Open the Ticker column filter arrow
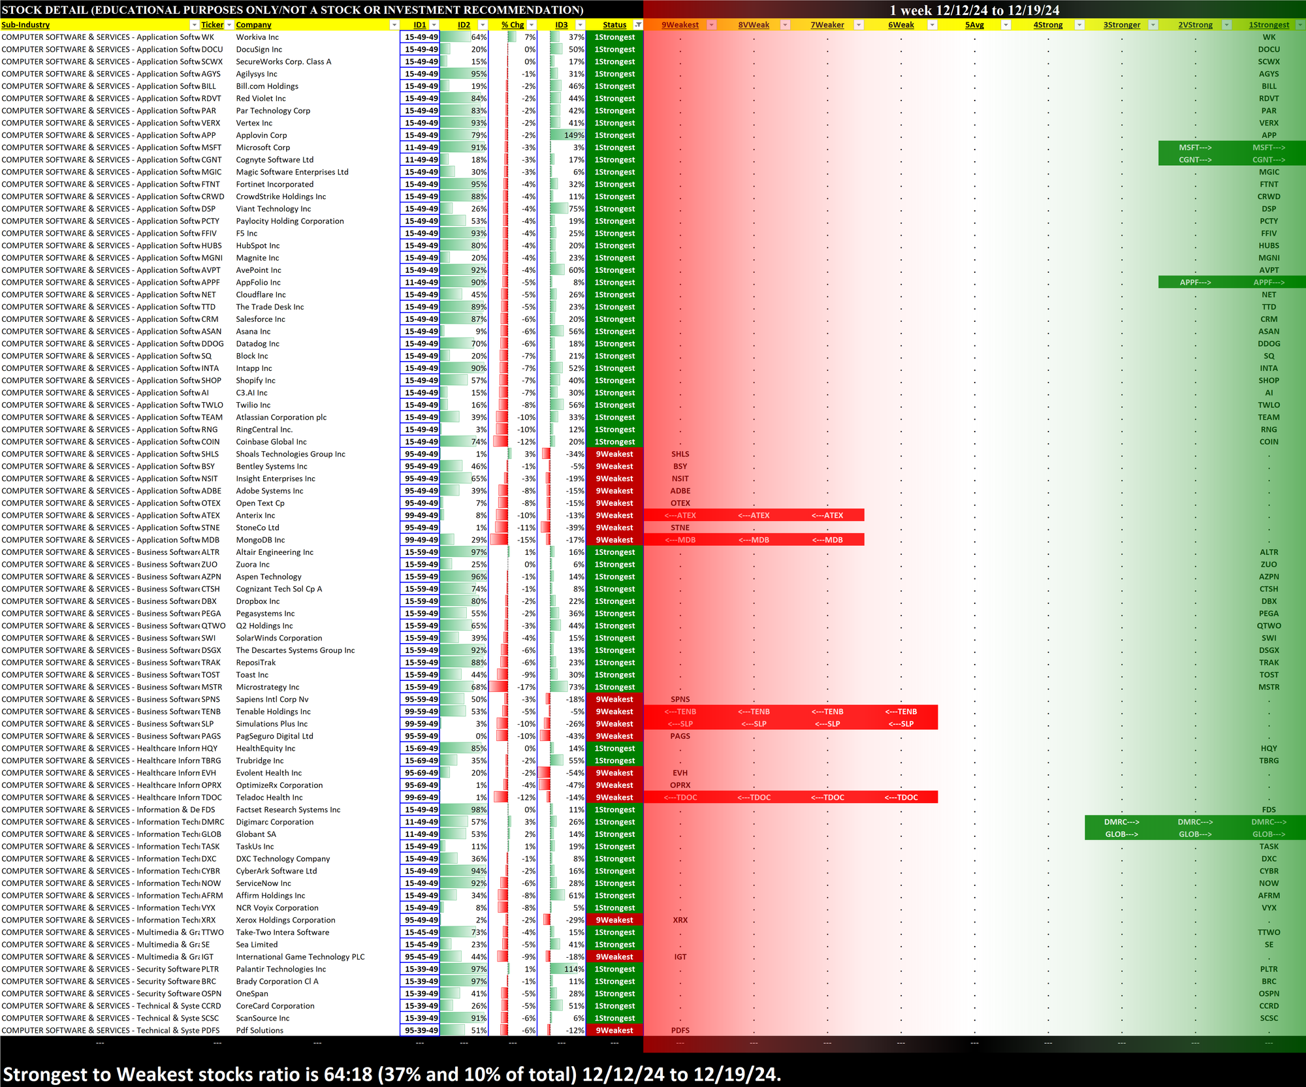 (229, 25)
